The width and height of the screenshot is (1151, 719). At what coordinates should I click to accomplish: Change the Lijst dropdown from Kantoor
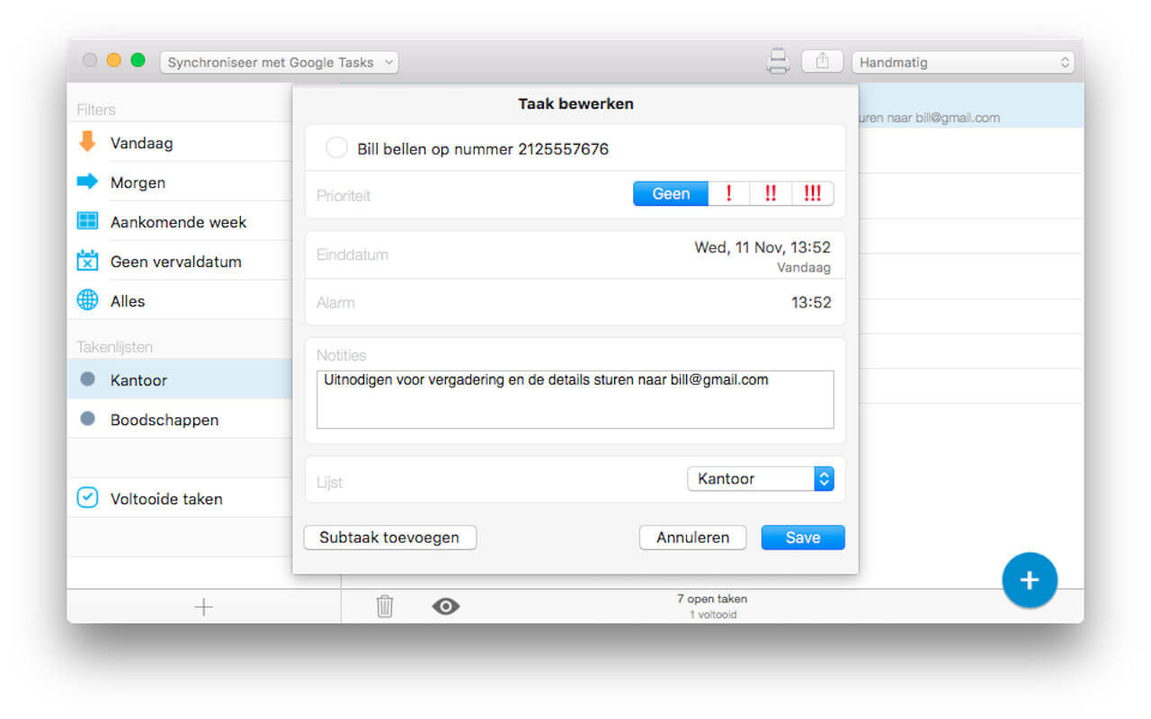click(760, 478)
